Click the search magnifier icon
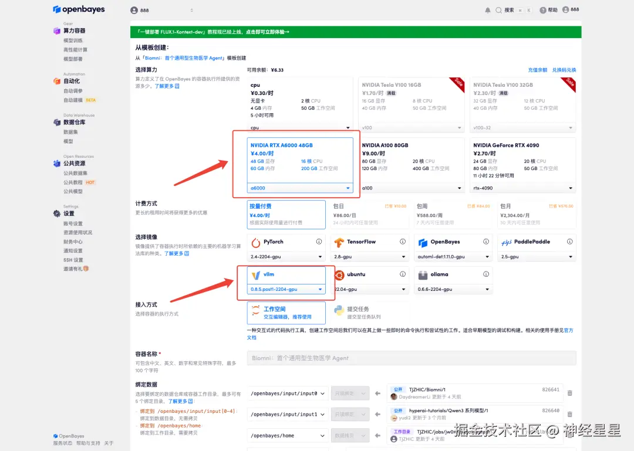This screenshot has width=634, height=451. (x=498, y=10)
